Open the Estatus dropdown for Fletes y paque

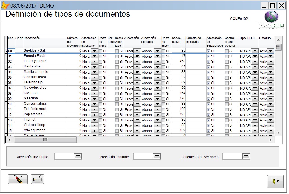(271, 61)
